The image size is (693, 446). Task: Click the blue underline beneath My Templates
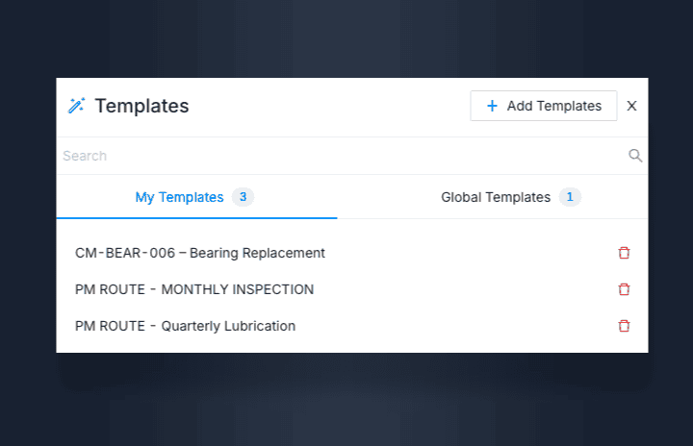(x=197, y=218)
